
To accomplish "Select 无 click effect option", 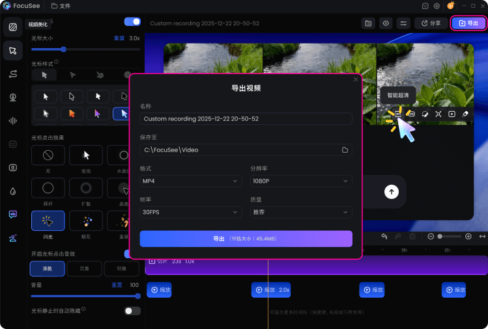I will (48, 155).
